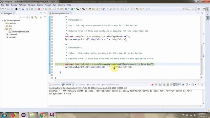Open Chrome from the taskbar
210x118 pixels.
[x=42, y=115]
